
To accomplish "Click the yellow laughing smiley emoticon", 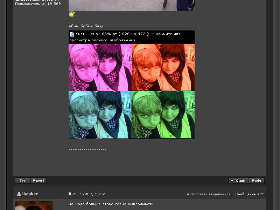I will pos(72,14).
